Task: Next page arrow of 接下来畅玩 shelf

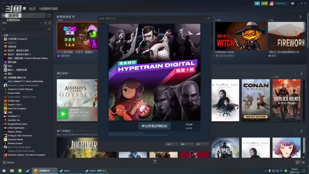Action: click(301, 131)
